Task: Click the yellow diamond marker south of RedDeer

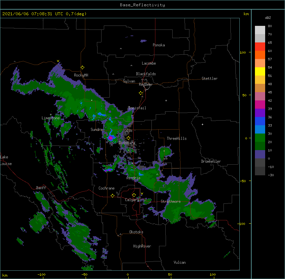Action: pyautogui.click(x=141, y=93)
